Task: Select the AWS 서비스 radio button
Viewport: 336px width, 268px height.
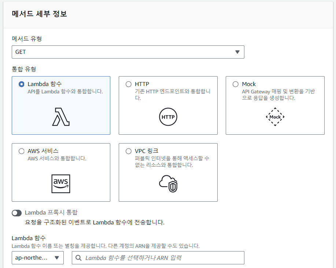Action: (21, 151)
